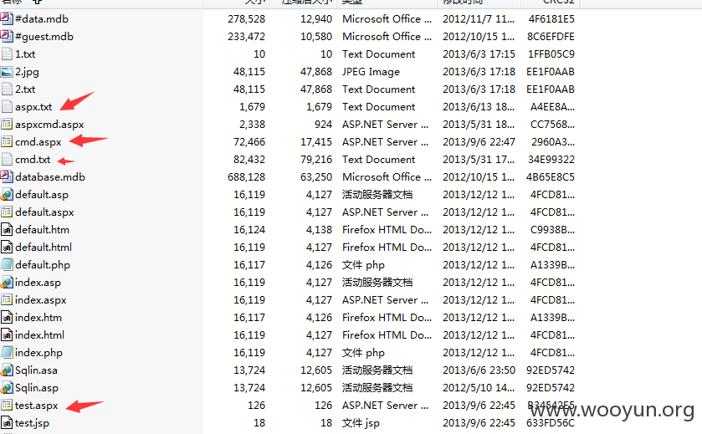The height and width of the screenshot is (434, 702).
Task: Click the aspx.txt file icon
Action: click(x=7, y=106)
